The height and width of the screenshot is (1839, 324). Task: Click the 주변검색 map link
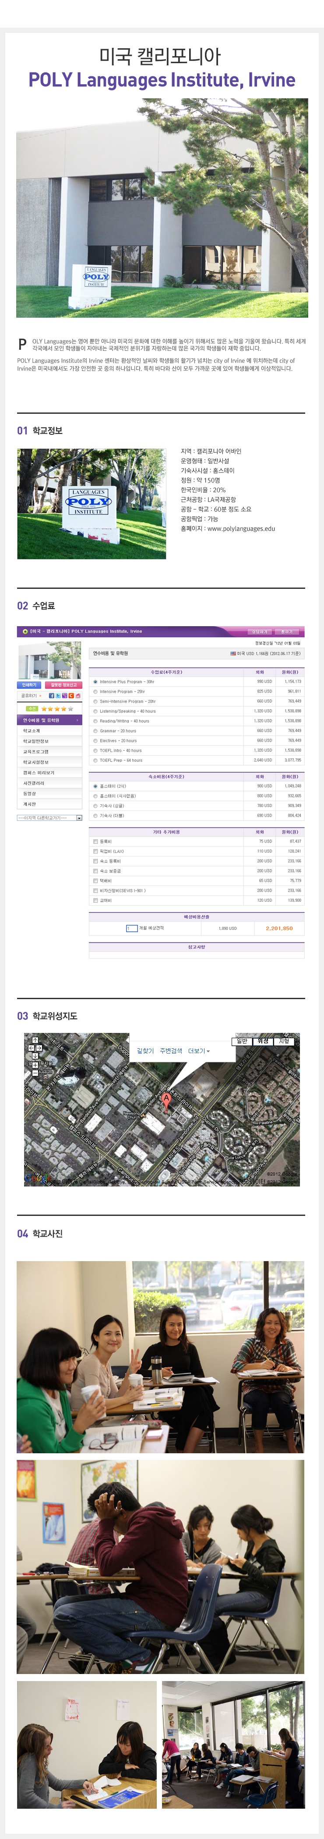pyautogui.click(x=171, y=1051)
